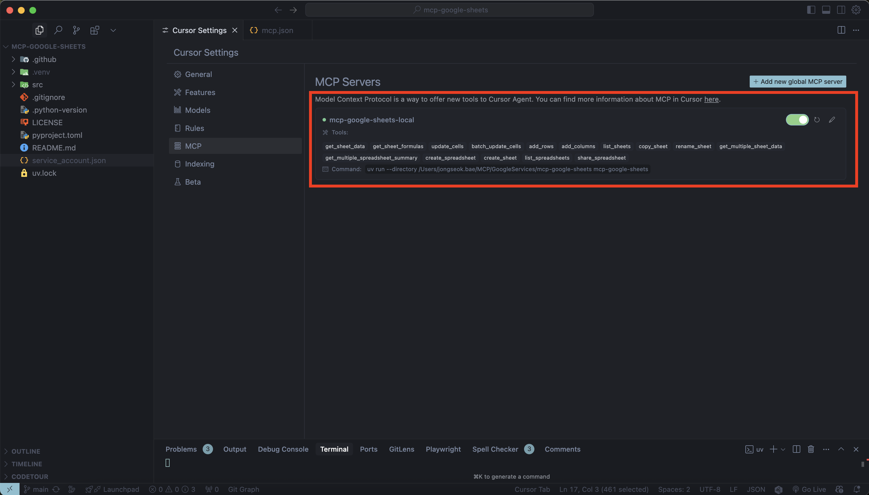This screenshot has height=495, width=869.
Task: Click the batch_update_cells tool chip
Action: point(496,146)
